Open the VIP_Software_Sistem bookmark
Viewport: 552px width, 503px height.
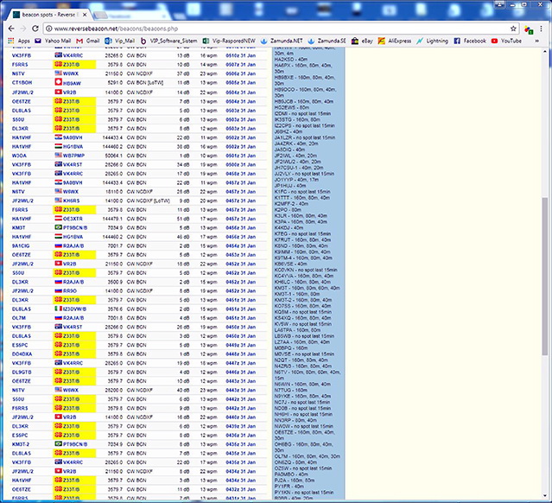point(169,41)
